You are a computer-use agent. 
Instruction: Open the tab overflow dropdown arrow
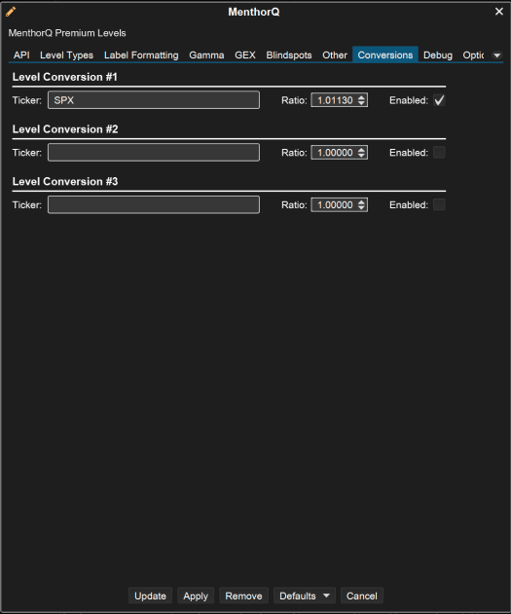[497, 55]
